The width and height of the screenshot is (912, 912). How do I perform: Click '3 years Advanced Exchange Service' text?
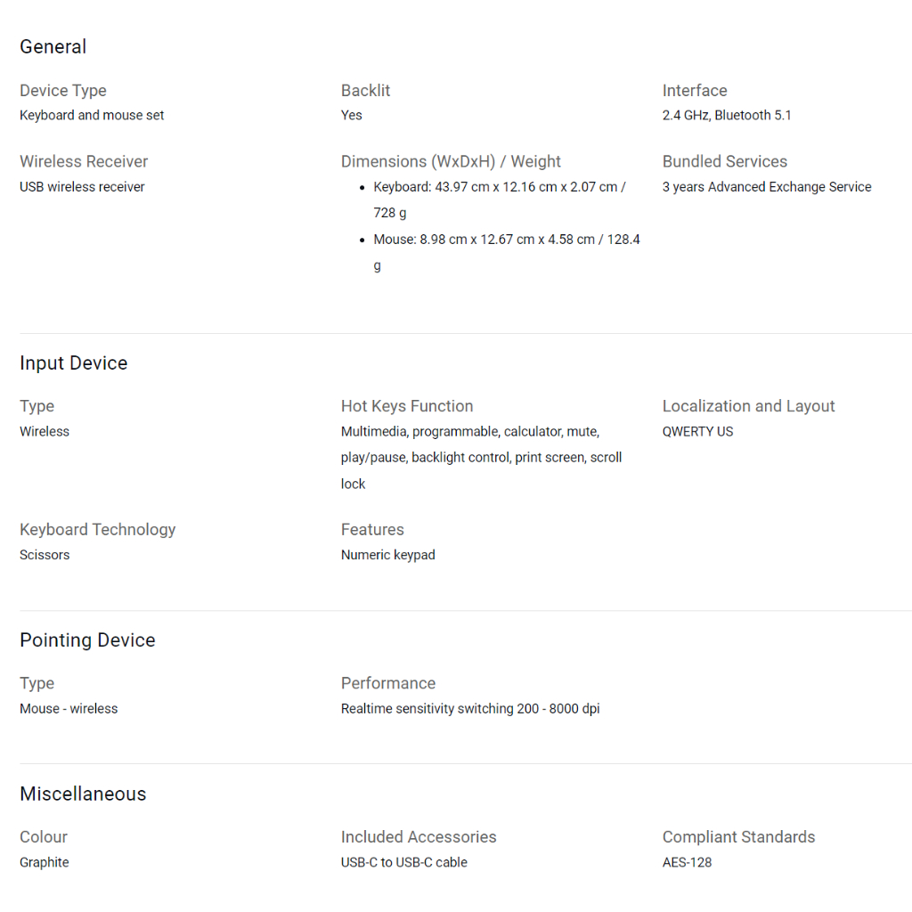(x=767, y=187)
